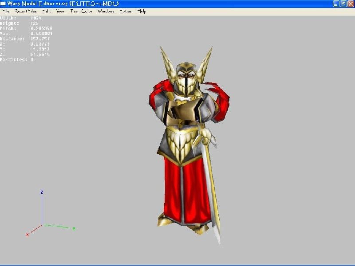The image size is (355, 266).
Task: Restore down the Model Editor window
Action: [x=343, y=4]
